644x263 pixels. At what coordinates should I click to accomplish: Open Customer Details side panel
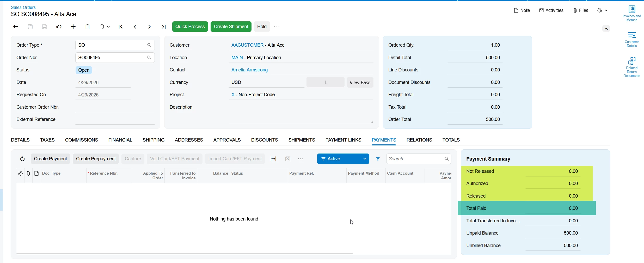[x=632, y=40]
